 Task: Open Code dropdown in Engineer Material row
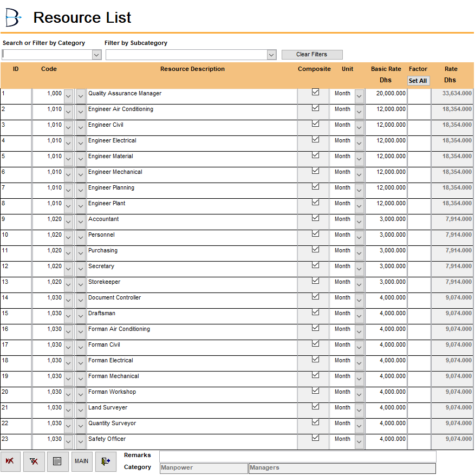click(68, 159)
